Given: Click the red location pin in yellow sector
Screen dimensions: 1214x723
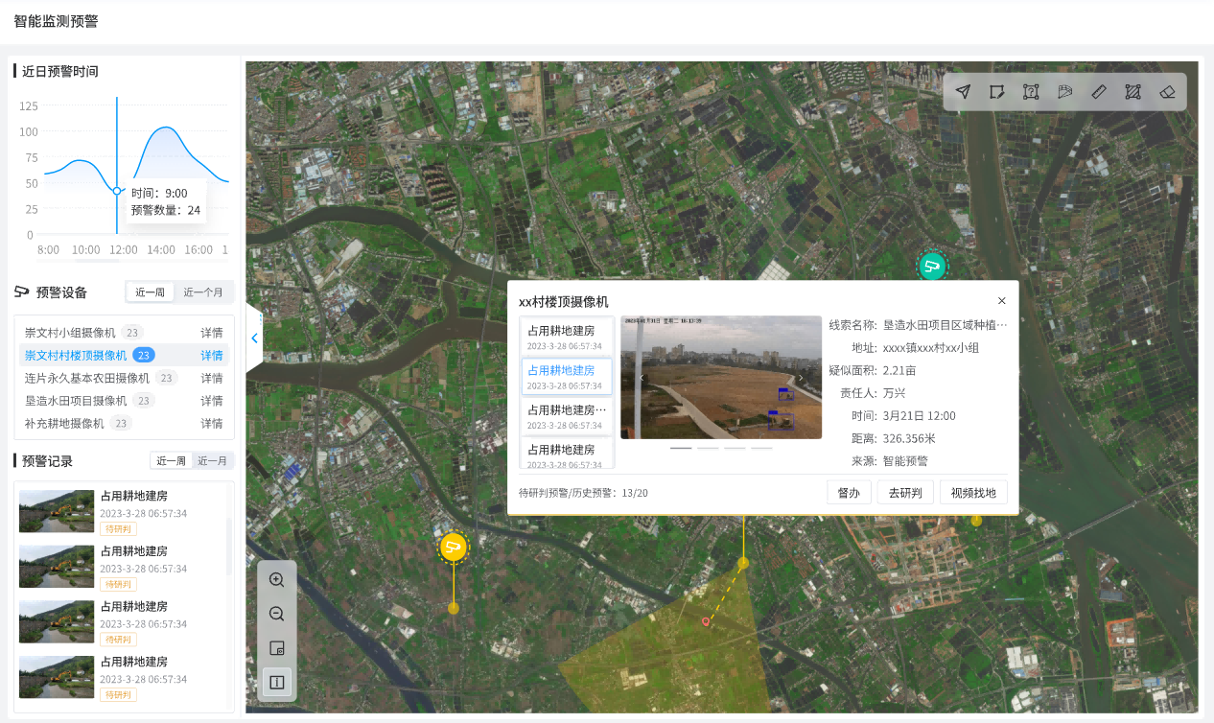Looking at the screenshot, I should pos(706,621).
